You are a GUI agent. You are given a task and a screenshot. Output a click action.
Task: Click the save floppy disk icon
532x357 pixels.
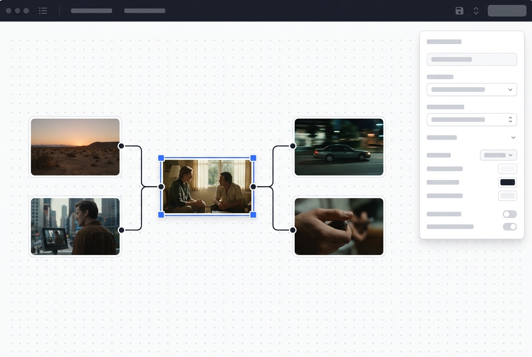point(459,11)
